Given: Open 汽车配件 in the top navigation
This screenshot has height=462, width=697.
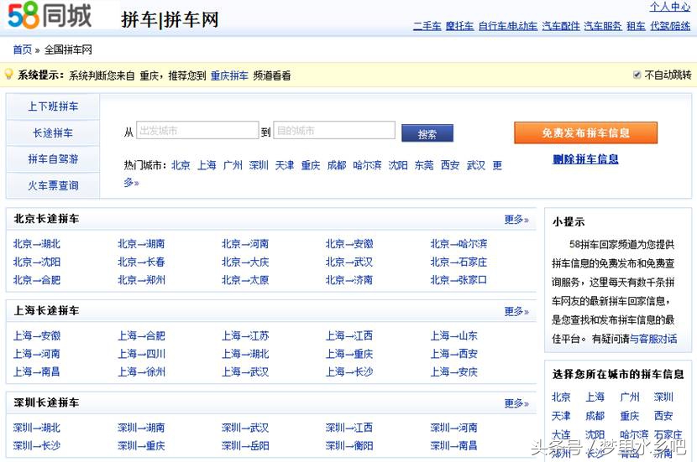Looking at the screenshot, I should tap(561, 26).
